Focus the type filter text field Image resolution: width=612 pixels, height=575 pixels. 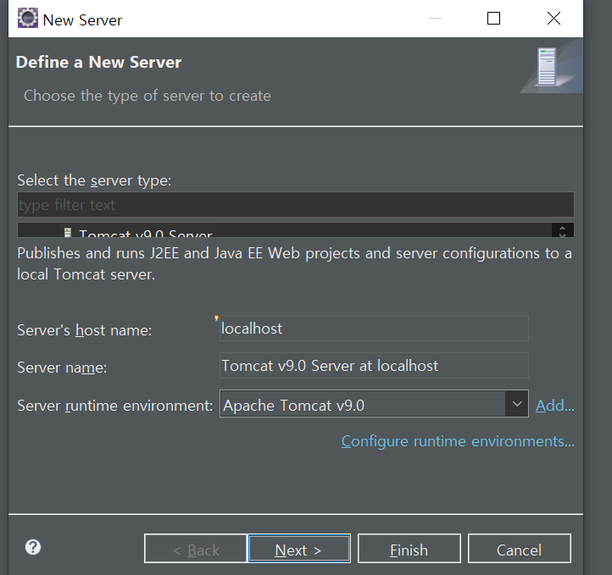tap(296, 204)
